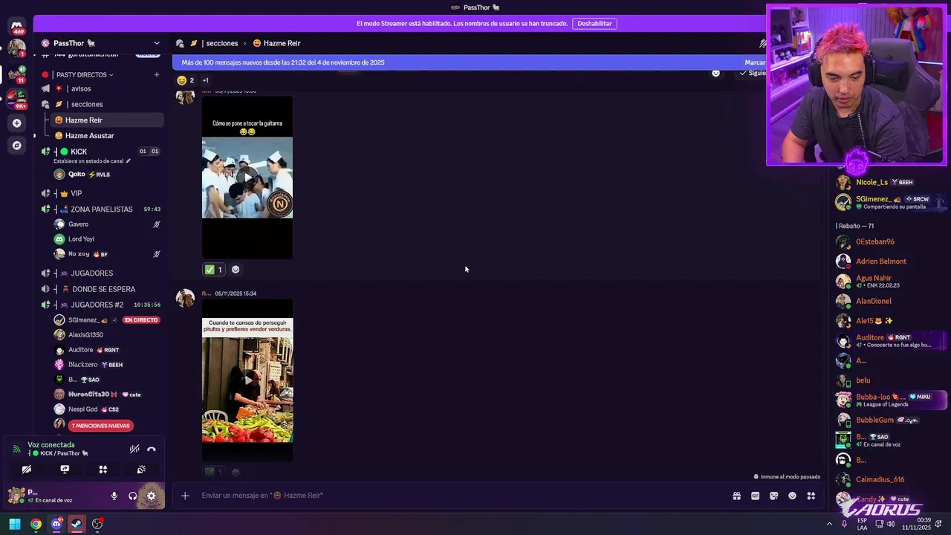Open activities launcher in voice panel

pos(103,470)
